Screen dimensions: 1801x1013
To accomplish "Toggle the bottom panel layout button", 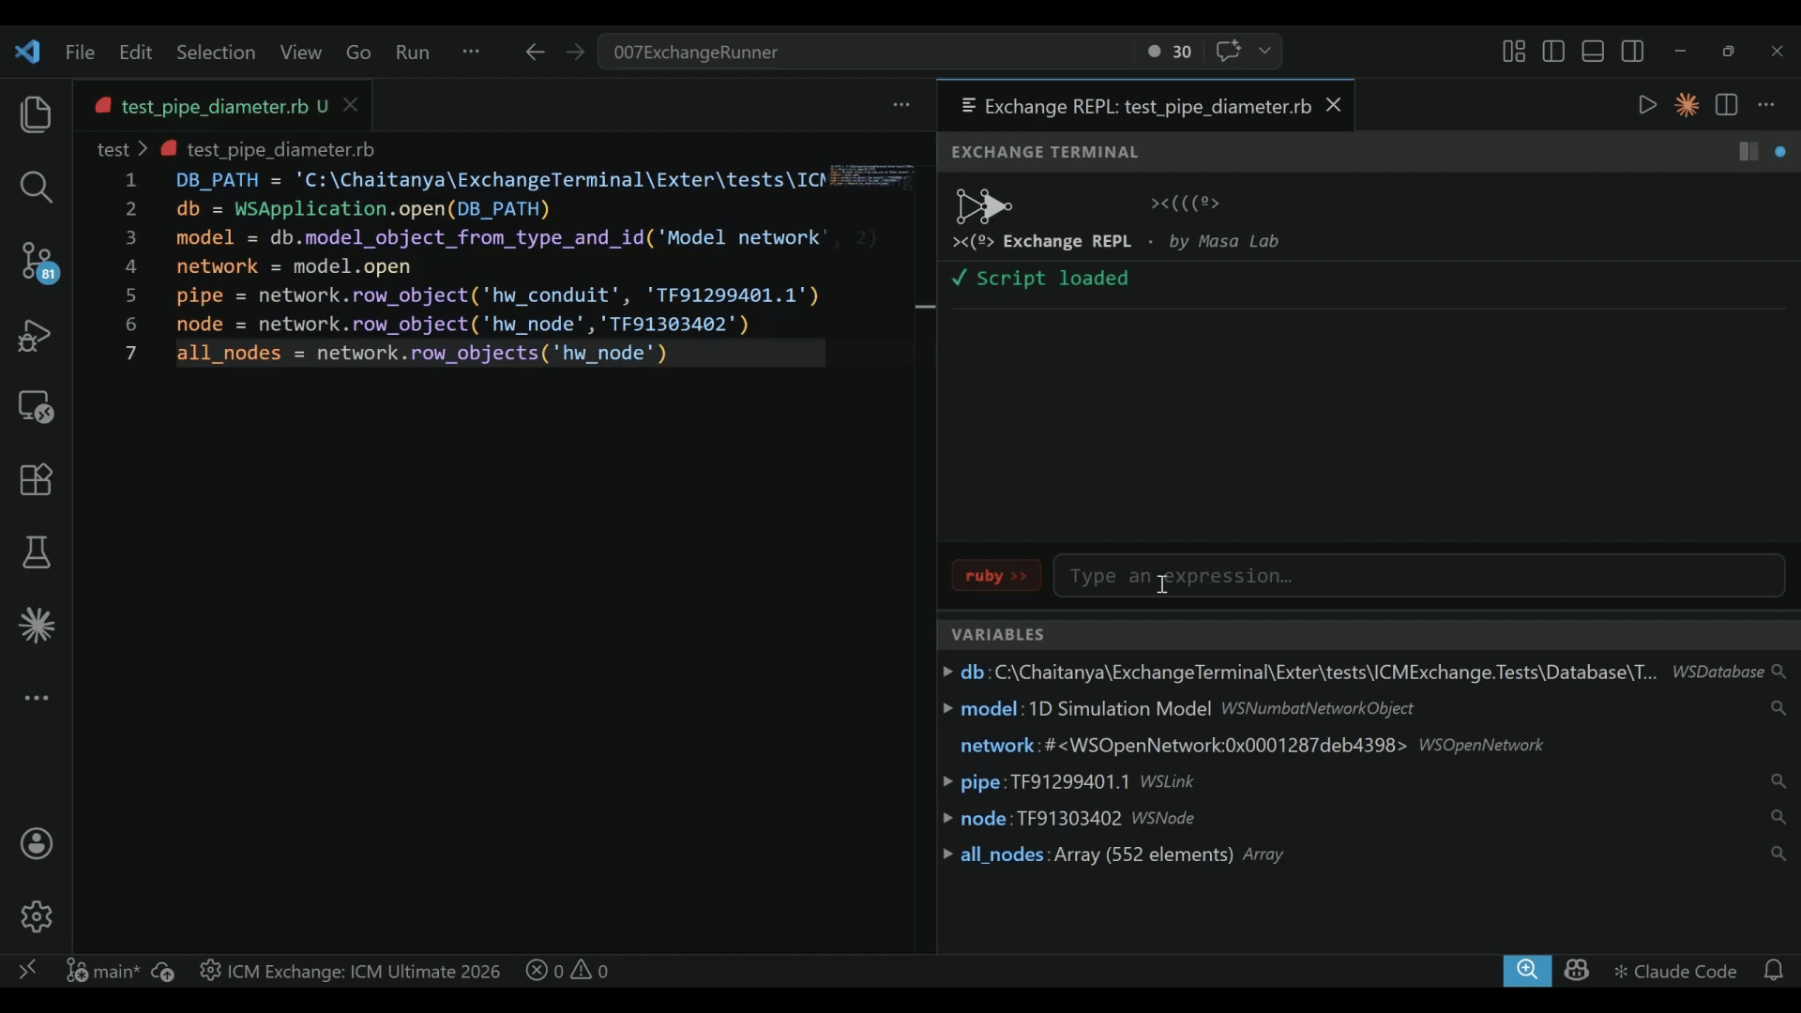I will click(1593, 52).
